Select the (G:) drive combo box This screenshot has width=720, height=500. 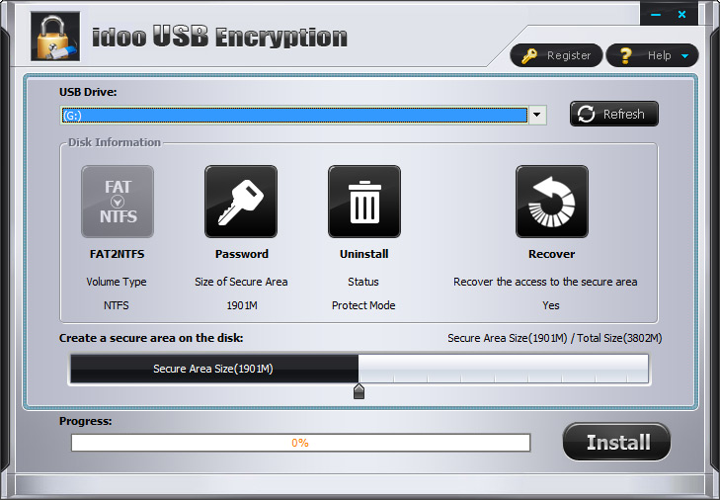293,116
